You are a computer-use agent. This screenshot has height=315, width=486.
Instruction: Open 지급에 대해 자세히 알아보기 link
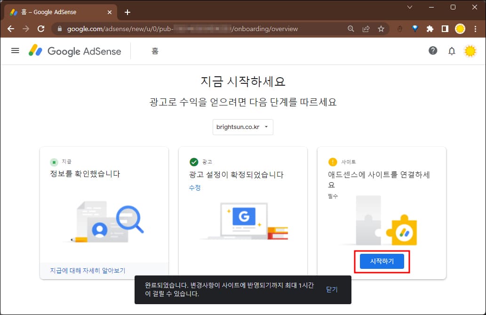[88, 271]
